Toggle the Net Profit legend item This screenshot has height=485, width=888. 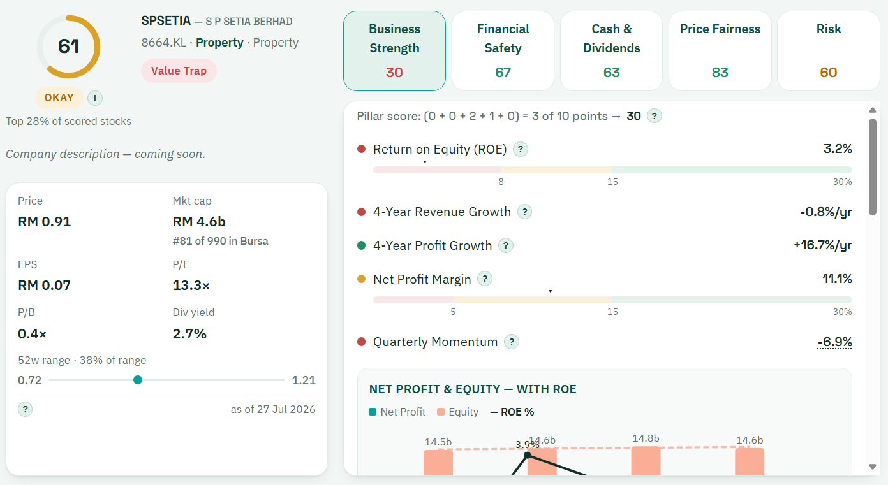(397, 412)
